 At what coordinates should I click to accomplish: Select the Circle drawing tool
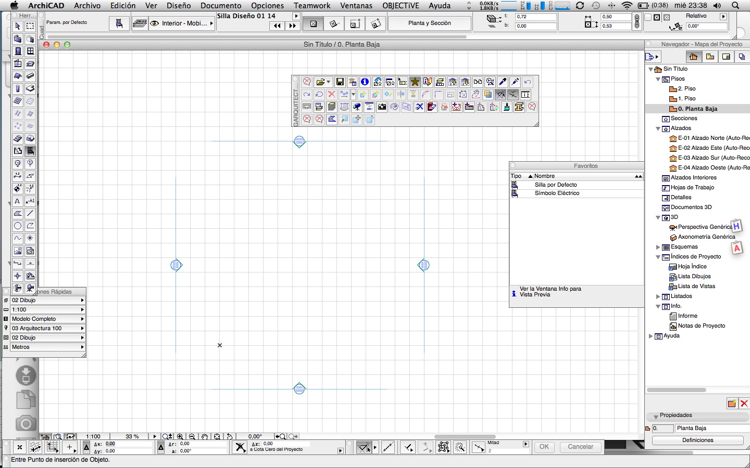click(18, 226)
